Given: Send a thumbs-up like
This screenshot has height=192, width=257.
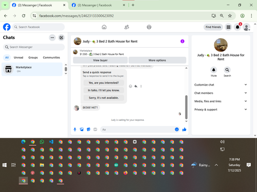Looking at the screenshot, I should (185, 130).
